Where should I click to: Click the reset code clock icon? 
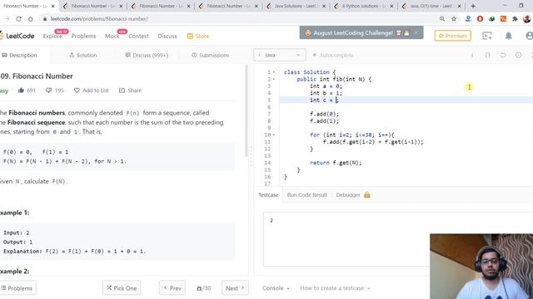coord(518,55)
